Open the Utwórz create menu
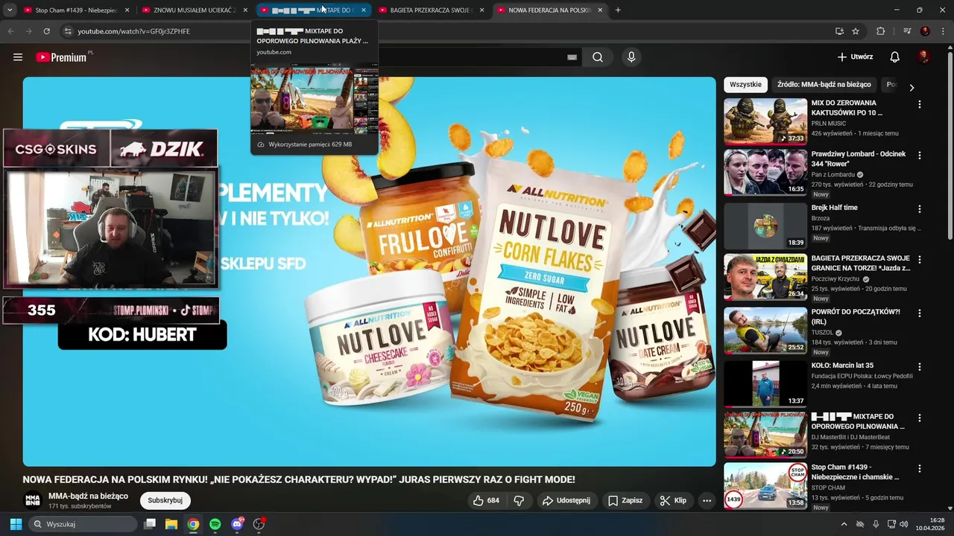Image resolution: width=954 pixels, height=536 pixels. [x=855, y=57]
